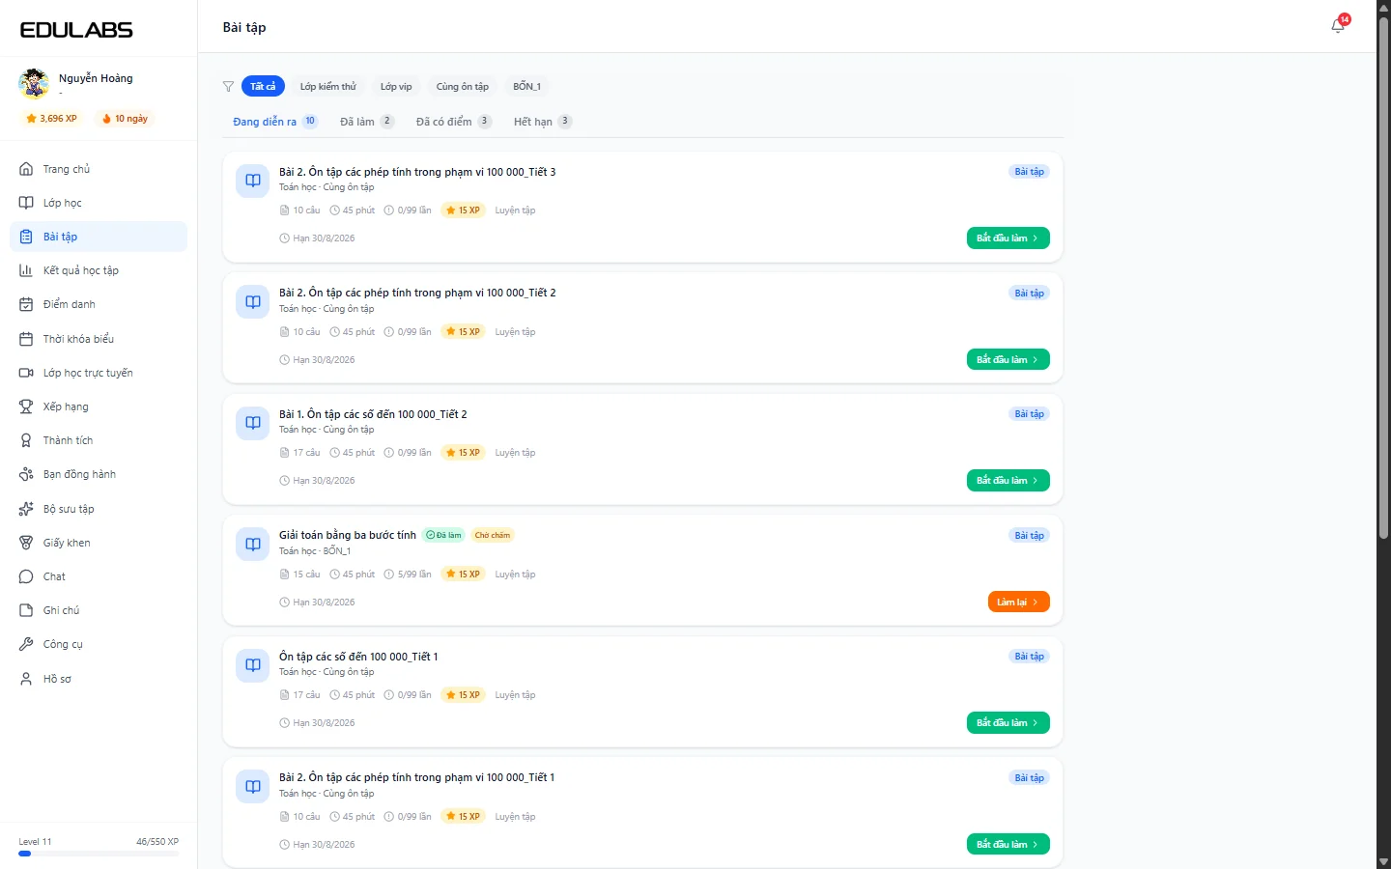
Task: Click the filter funnel icon
Action: pyautogui.click(x=228, y=87)
